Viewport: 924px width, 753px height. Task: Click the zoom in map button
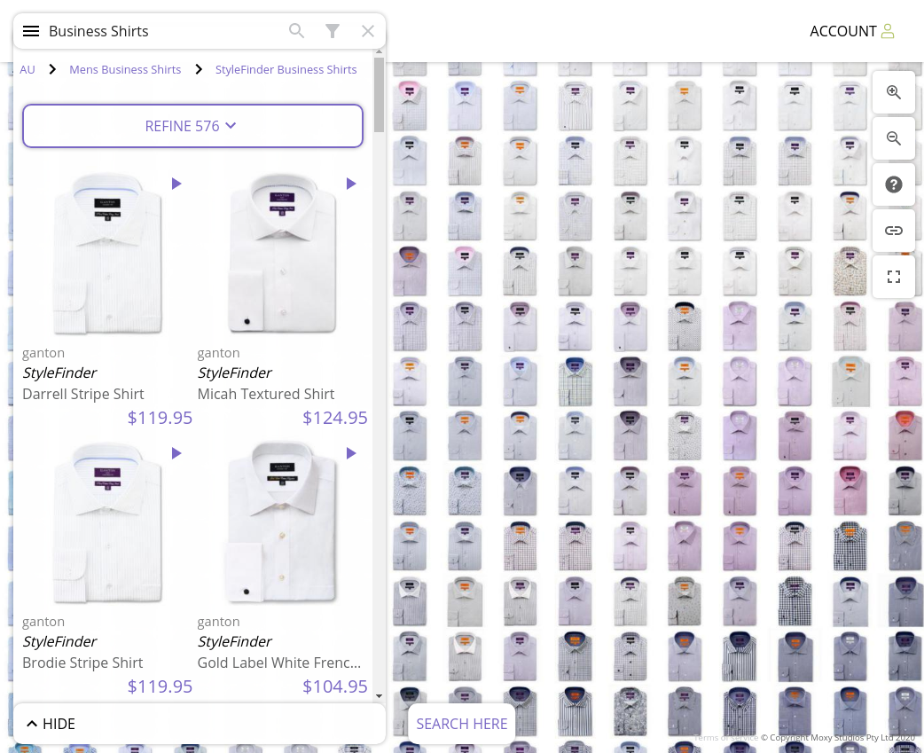(x=893, y=92)
